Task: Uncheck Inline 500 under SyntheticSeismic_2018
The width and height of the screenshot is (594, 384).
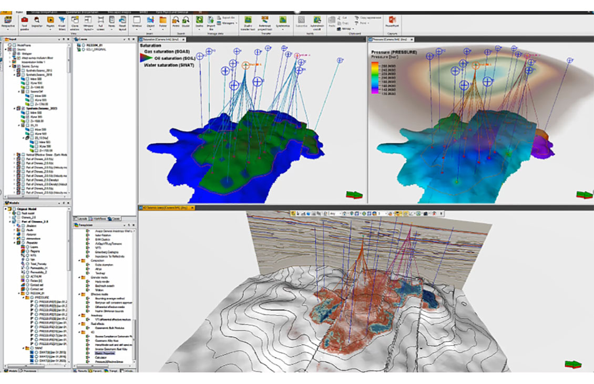Action: click(28, 79)
